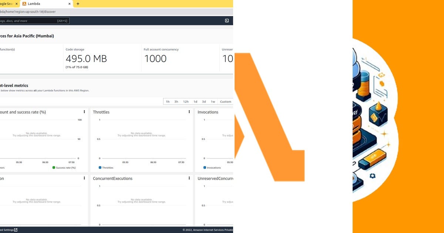Click the green Success rate legend marker
The width and height of the screenshot is (444, 233).
coord(54,168)
